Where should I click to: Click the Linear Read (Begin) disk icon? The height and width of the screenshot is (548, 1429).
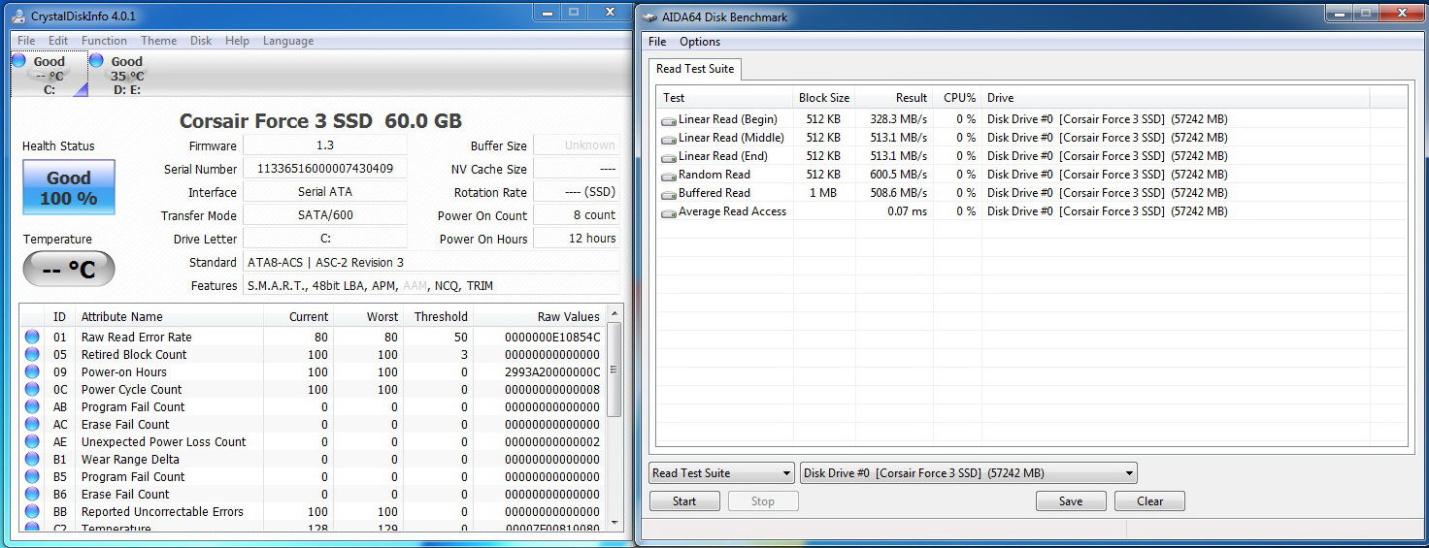[668, 120]
